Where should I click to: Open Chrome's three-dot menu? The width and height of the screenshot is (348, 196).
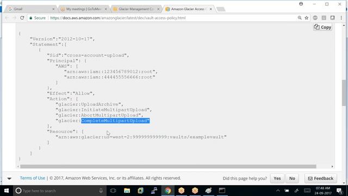[x=341, y=18]
